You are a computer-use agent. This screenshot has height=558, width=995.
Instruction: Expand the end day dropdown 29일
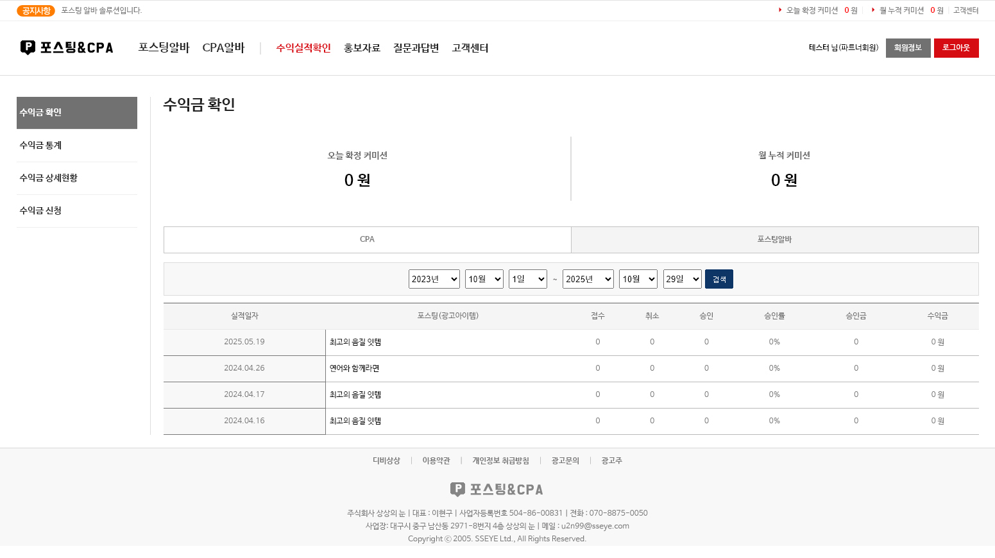pos(682,279)
